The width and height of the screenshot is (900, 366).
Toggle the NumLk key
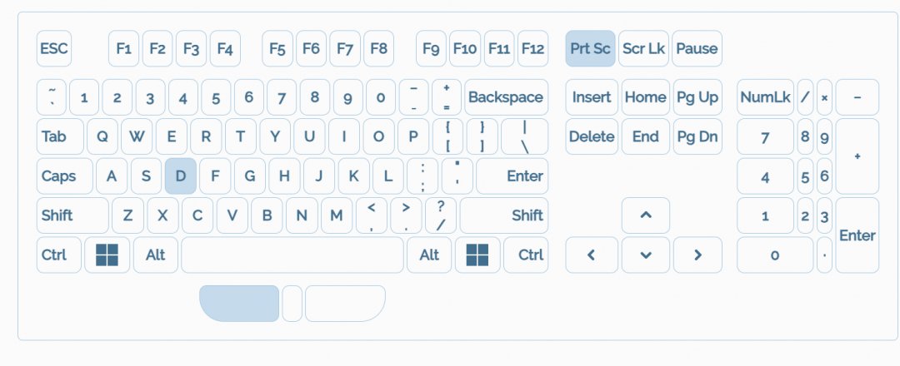(x=765, y=97)
